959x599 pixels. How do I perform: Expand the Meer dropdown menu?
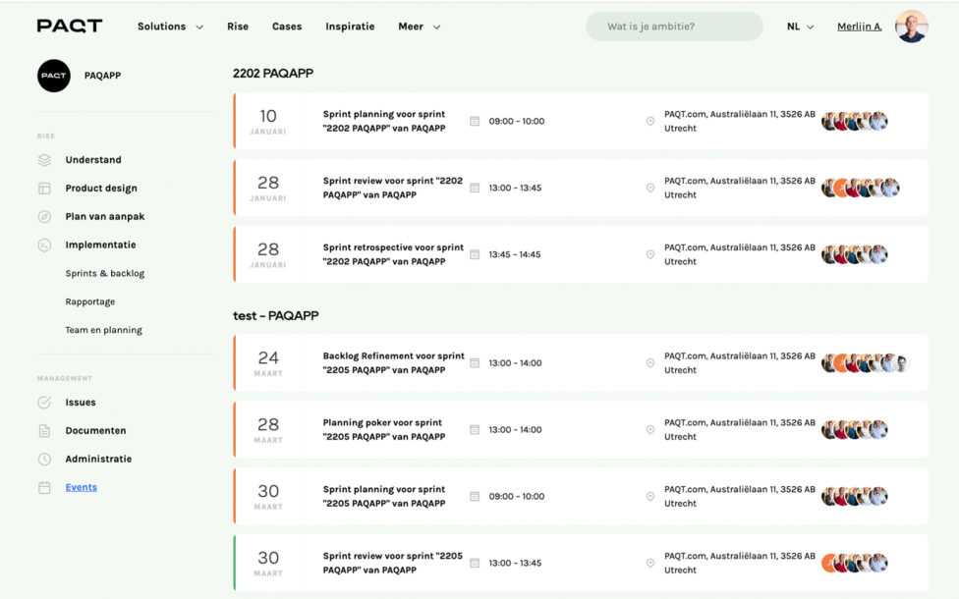[x=419, y=27]
